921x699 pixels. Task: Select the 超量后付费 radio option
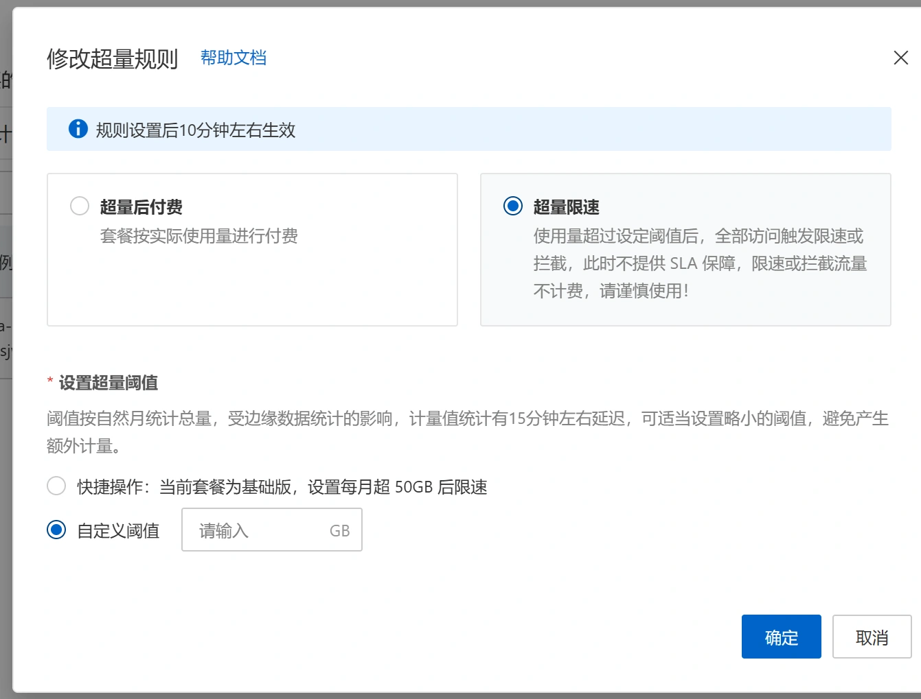80,206
